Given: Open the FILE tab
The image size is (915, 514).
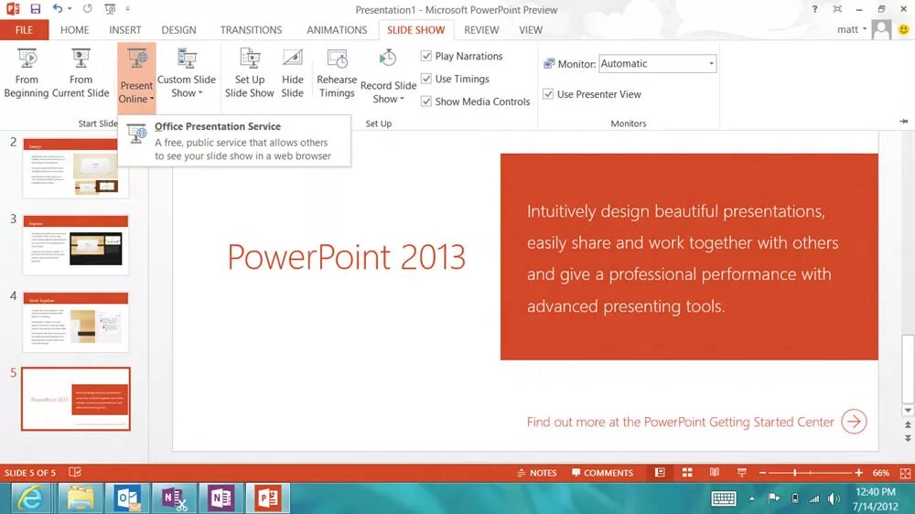Looking at the screenshot, I should [24, 30].
